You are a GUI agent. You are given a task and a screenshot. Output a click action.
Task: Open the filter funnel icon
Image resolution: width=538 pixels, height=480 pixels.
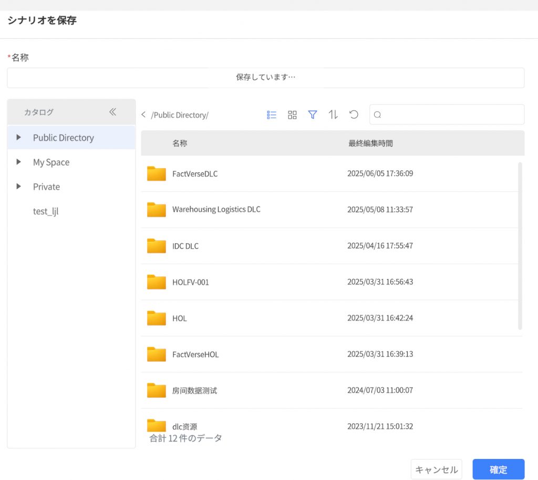tap(313, 115)
